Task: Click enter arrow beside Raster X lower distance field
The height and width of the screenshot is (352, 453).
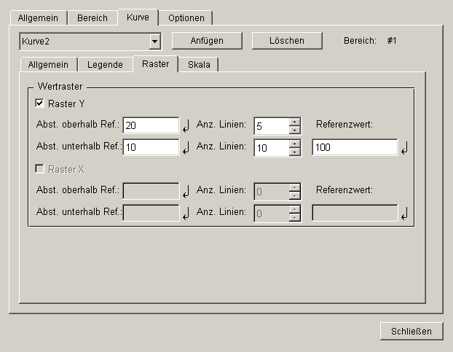Action: click(x=186, y=214)
